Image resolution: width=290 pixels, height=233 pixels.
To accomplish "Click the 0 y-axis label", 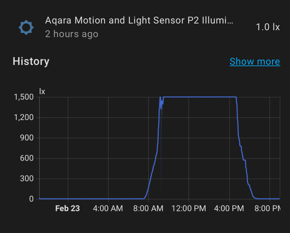I will click(32, 199).
